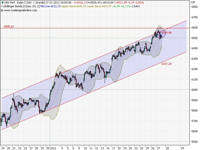
Task: Click the 6500 price axis label
Action: (x=194, y=38)
